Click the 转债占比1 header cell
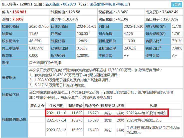This screenshot has height=138, width=184. [x=158, y=41]
